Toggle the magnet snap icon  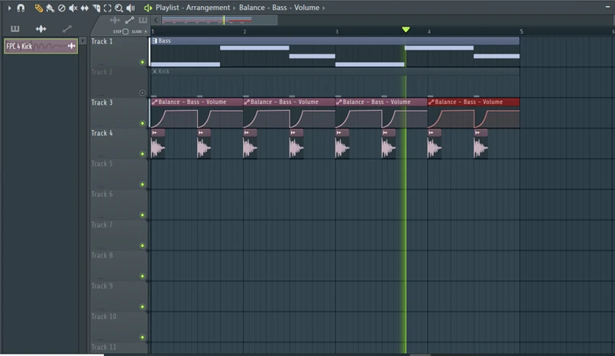pos(21,8)
